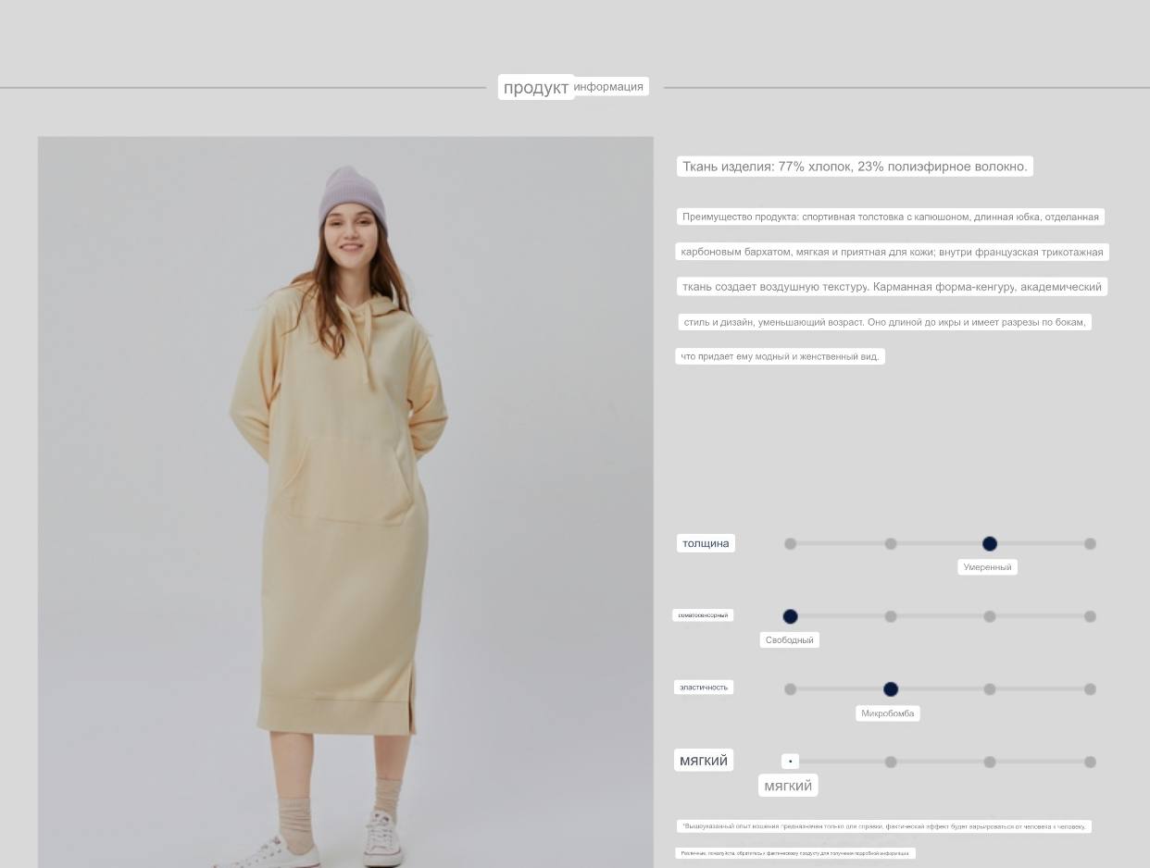Click the last dot on the толщина slider

point(1090,544)
